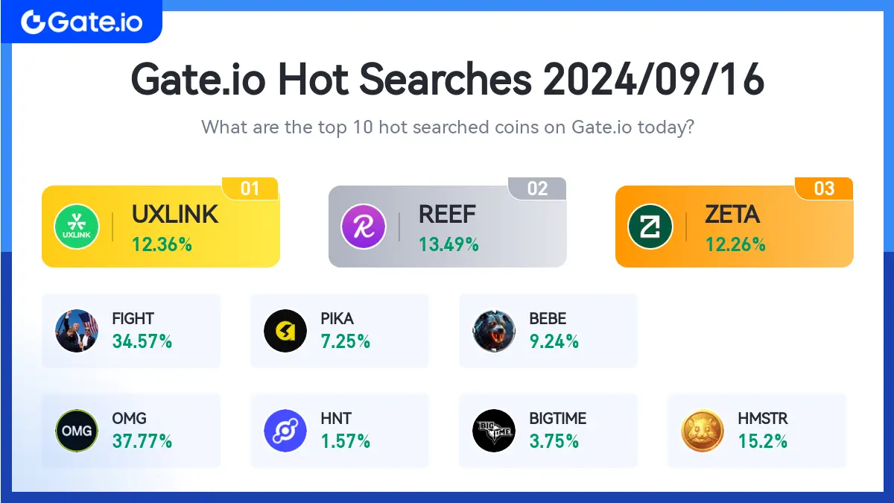Click the UXLINK 12.36% text
Viewport: 894px width, 503px height.
(162, 244)
